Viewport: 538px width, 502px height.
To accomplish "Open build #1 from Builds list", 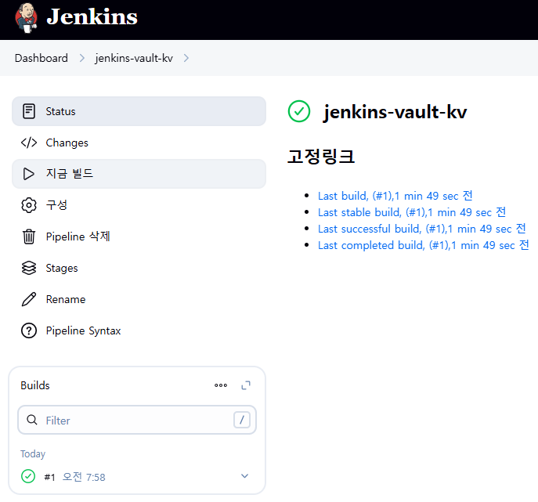I will [50, 477].
